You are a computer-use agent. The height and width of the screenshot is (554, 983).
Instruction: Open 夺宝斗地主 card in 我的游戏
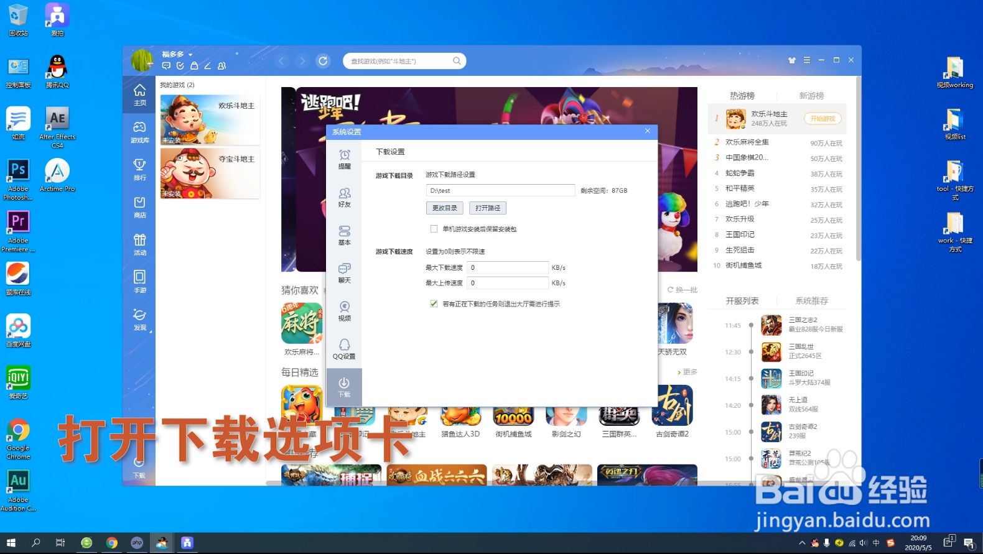(210, 173)
